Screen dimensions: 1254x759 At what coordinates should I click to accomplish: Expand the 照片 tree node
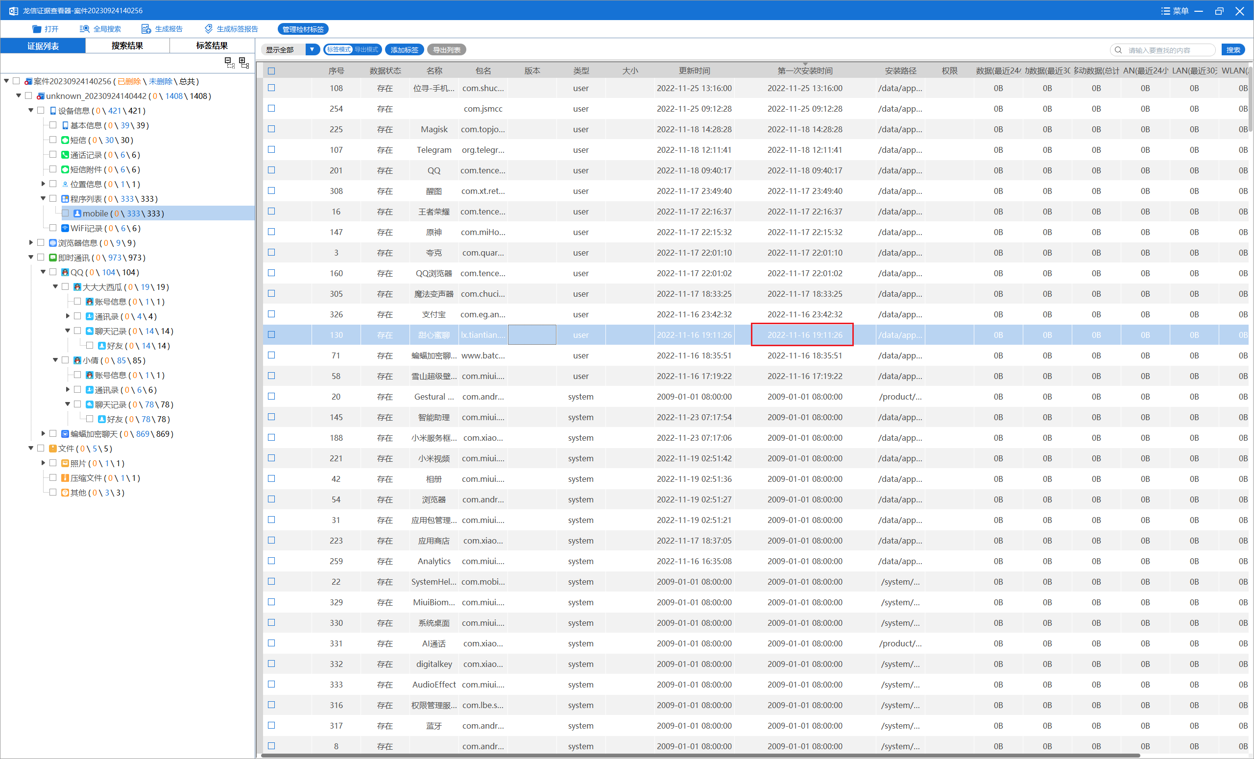click(43, 463)
